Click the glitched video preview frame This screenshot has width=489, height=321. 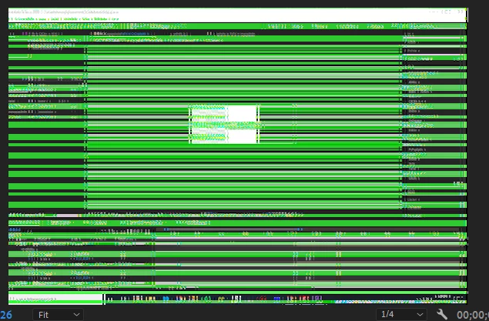point(238,155)
